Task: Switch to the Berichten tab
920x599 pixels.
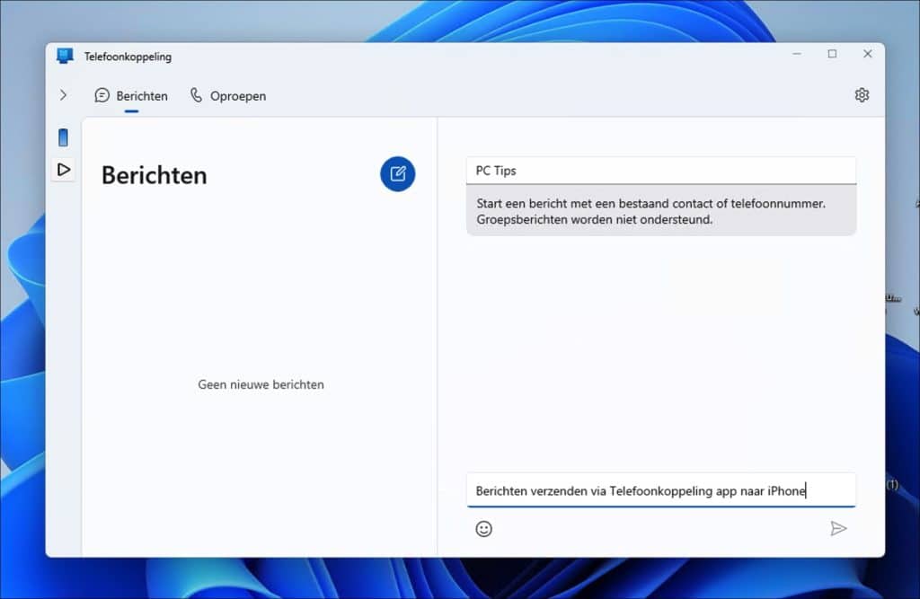Action: point(131,95)
